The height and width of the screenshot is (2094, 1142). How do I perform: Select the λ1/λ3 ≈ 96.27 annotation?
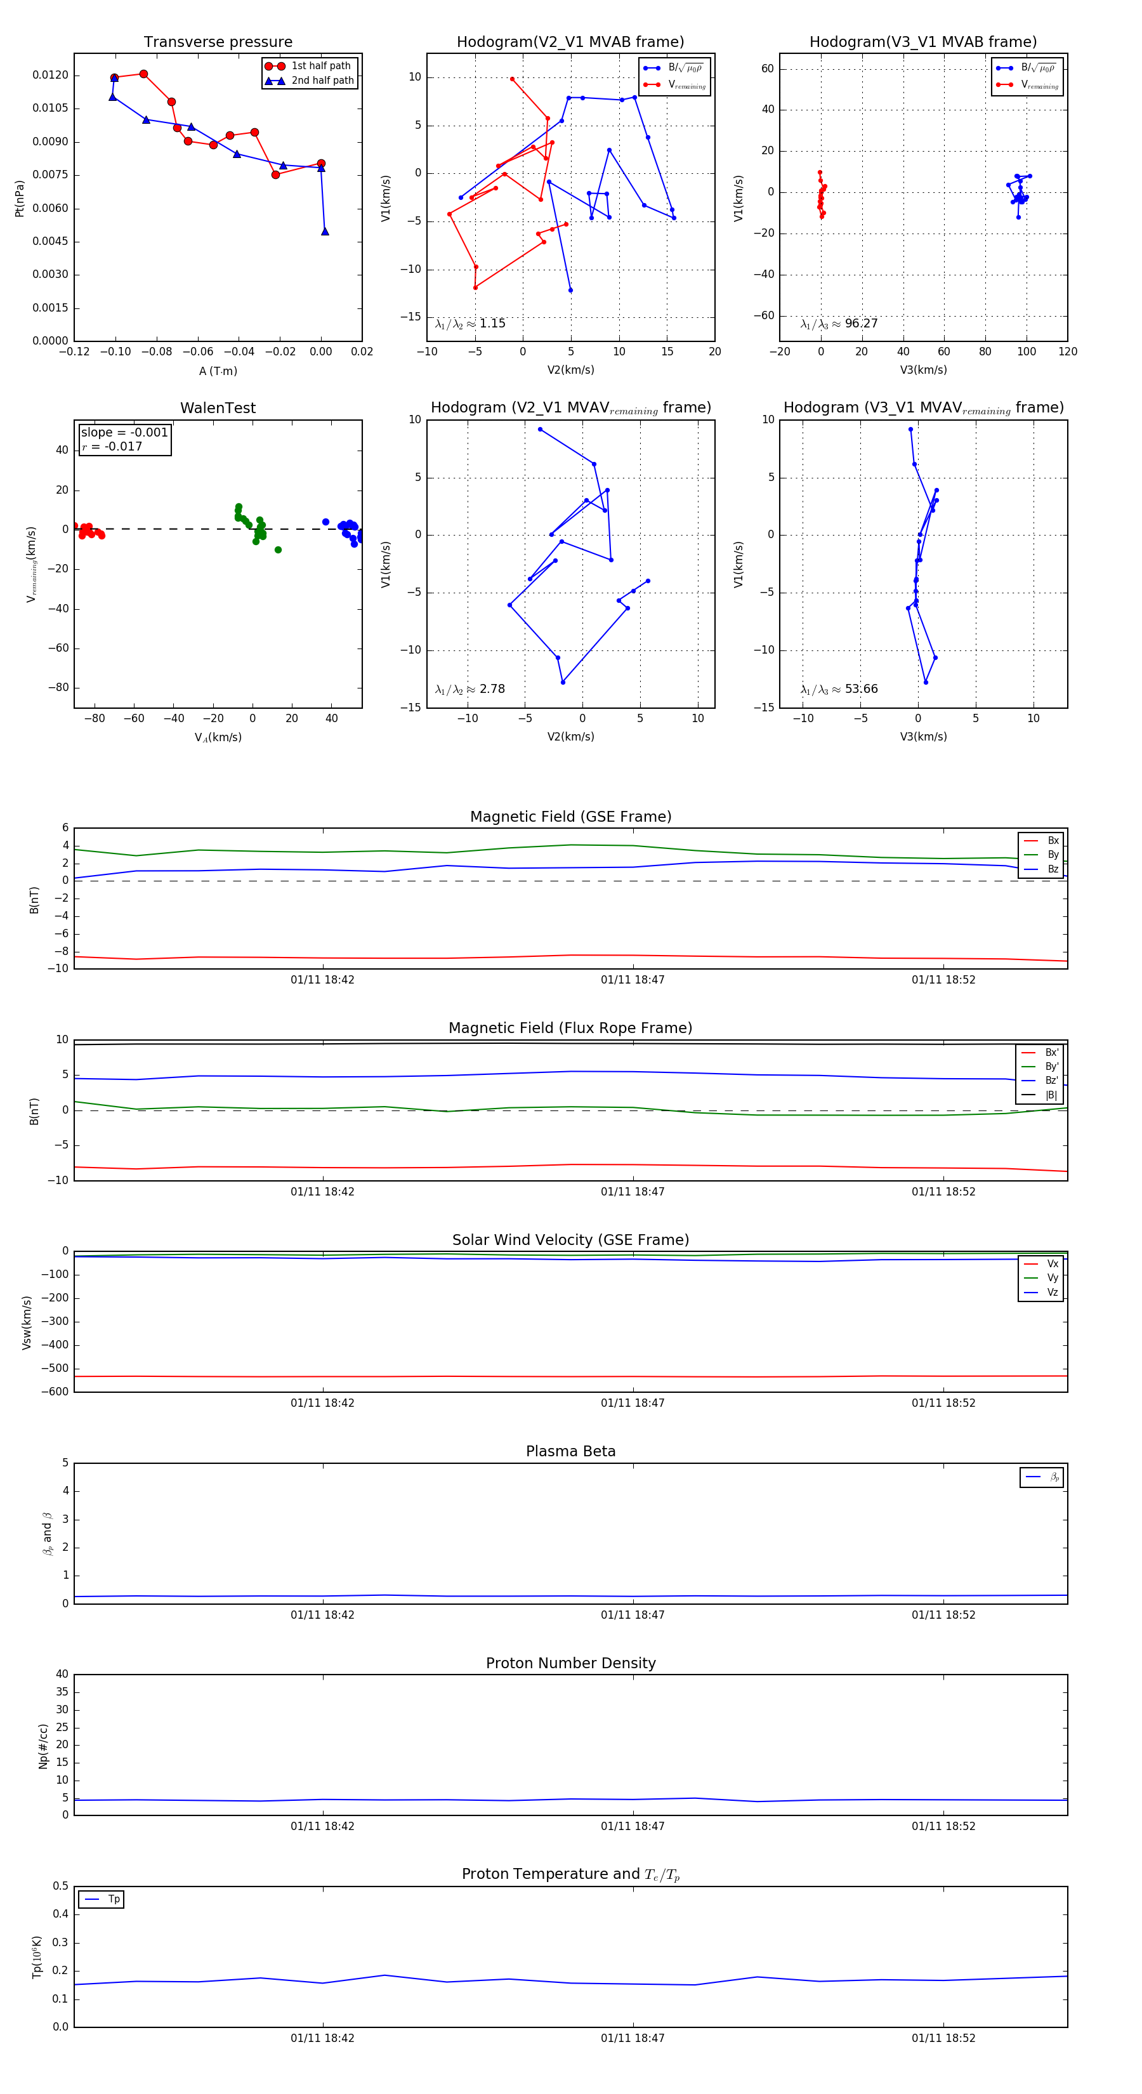coord(839,324)
